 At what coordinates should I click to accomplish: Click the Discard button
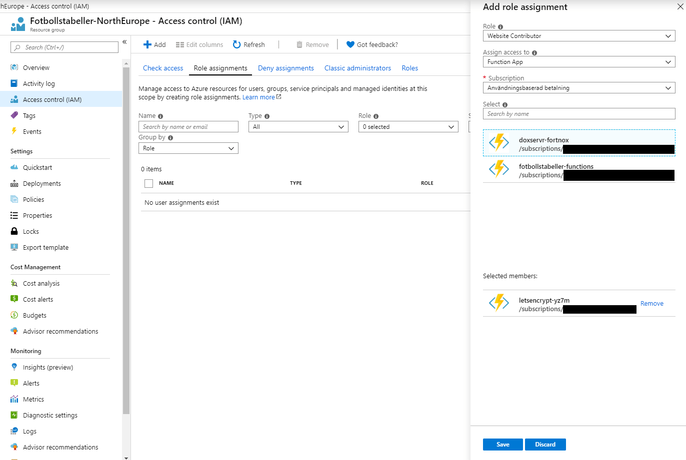(x=545, y=445)
